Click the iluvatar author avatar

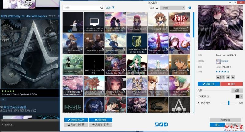coord(218,61)
